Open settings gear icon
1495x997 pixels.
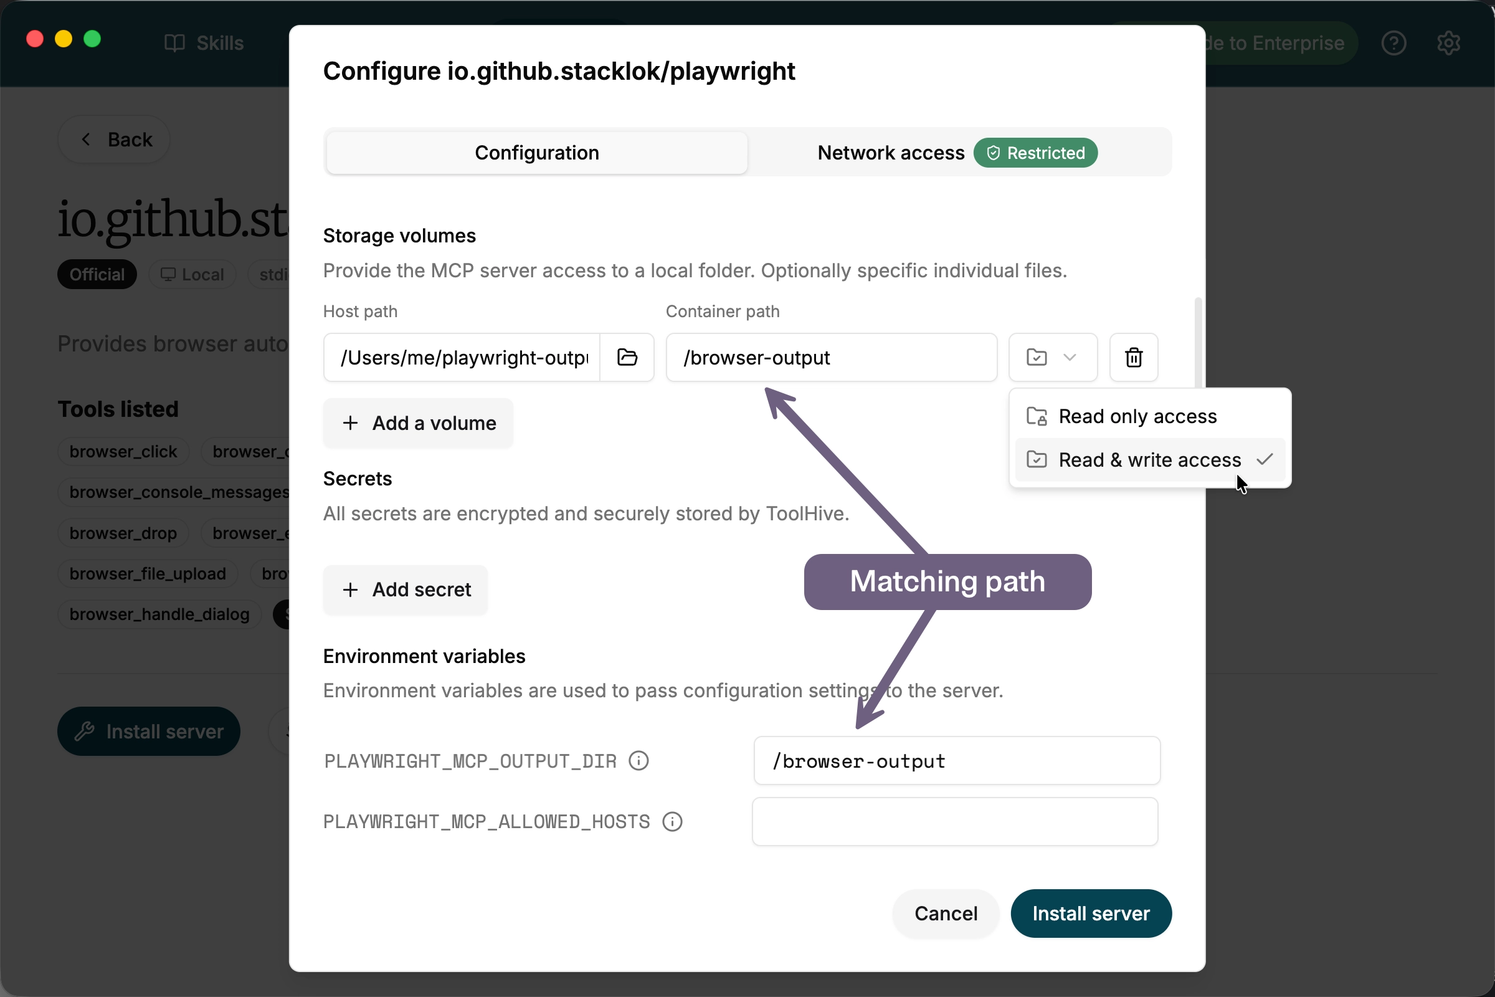1448,43
